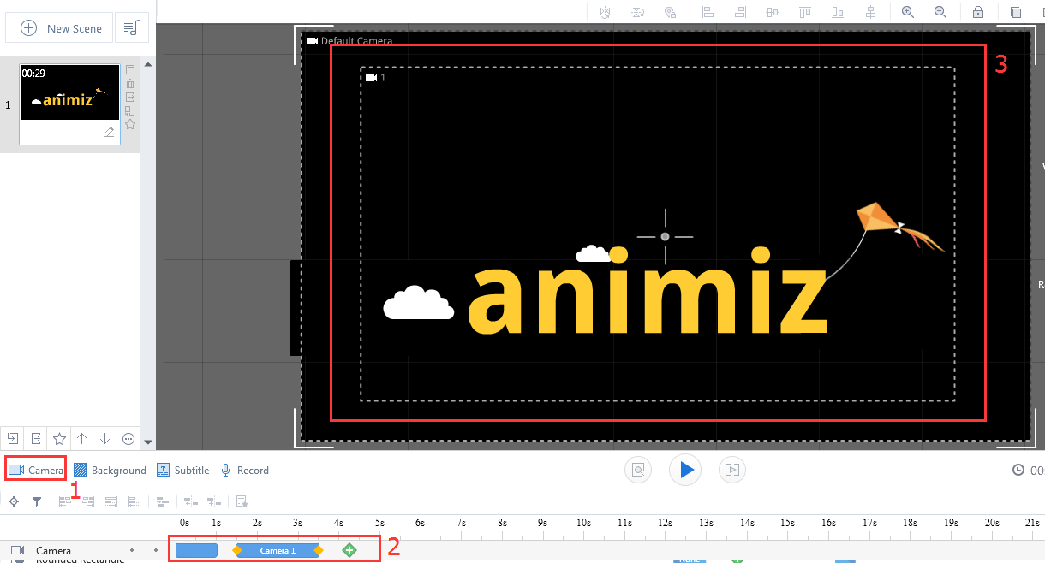Add camera with green plus icon
This screenshot has width=1045, height=563.
pos(349,550)
